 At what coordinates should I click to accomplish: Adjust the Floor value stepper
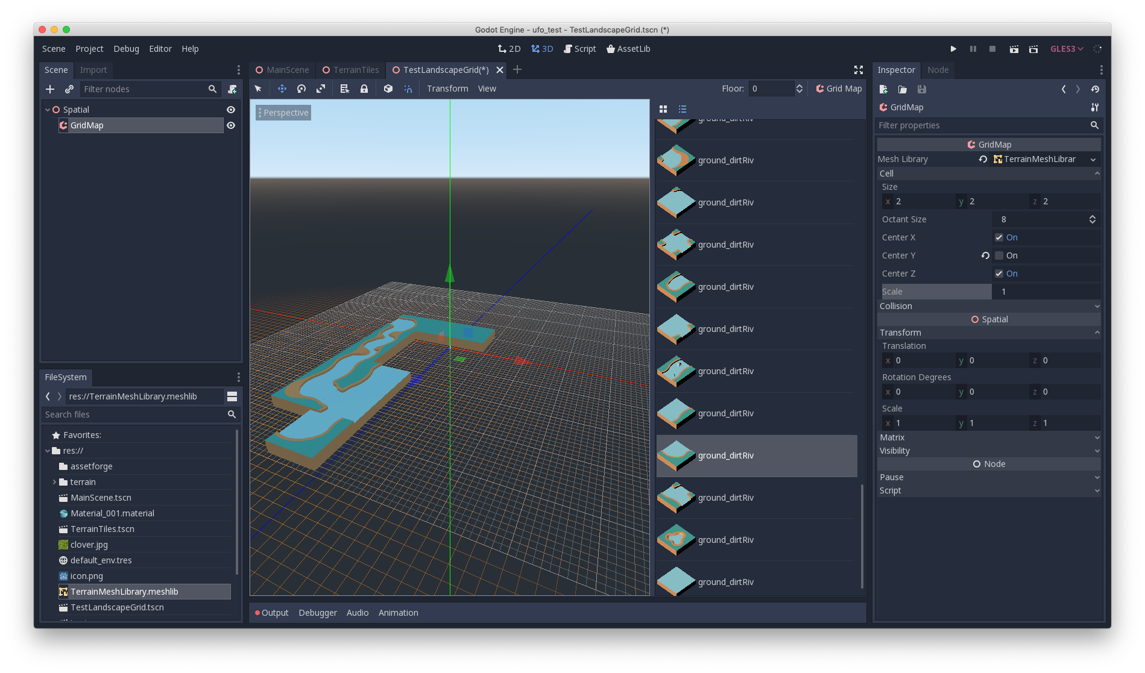(800, 89)
